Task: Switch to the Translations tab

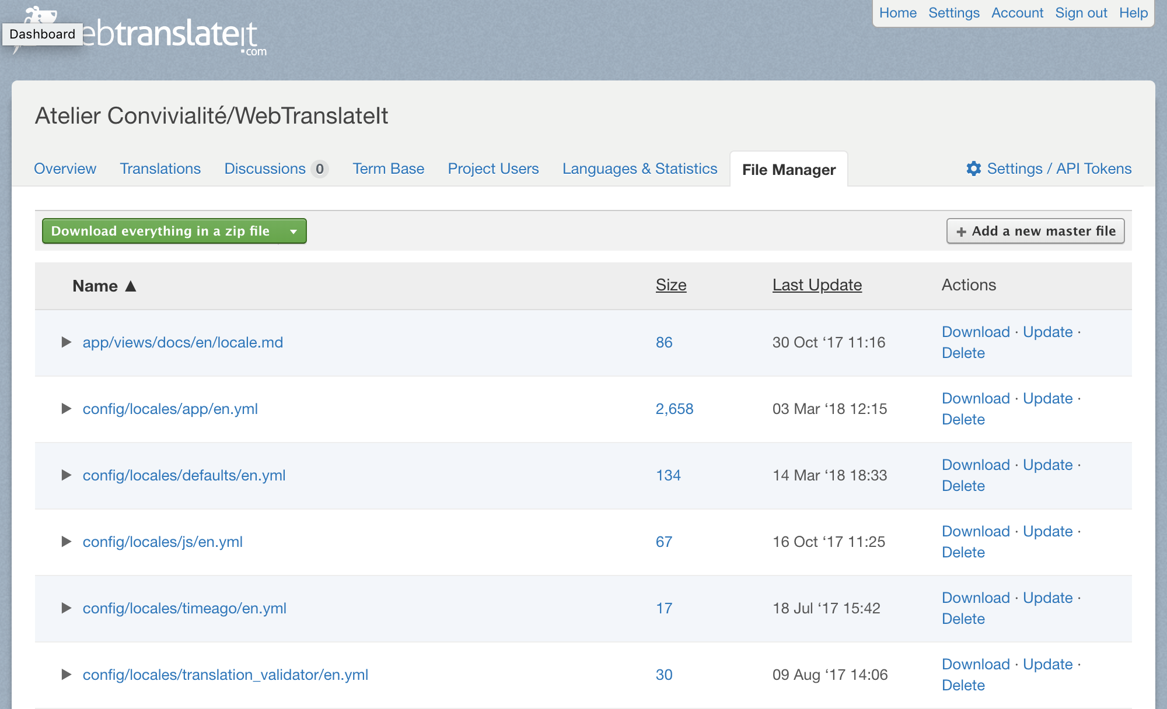Action: [x=160, y=169]
